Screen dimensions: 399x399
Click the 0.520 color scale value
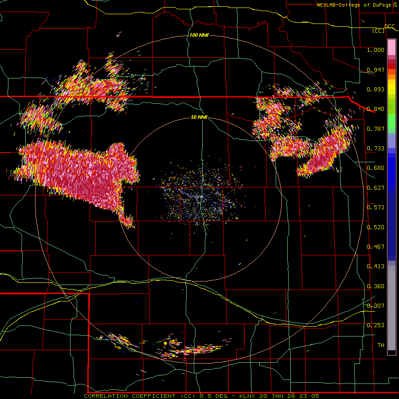pyautogui.click(x=376, y=227)
